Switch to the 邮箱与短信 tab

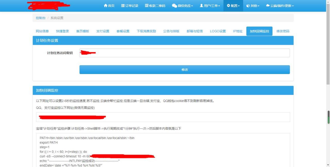(194, 31)
